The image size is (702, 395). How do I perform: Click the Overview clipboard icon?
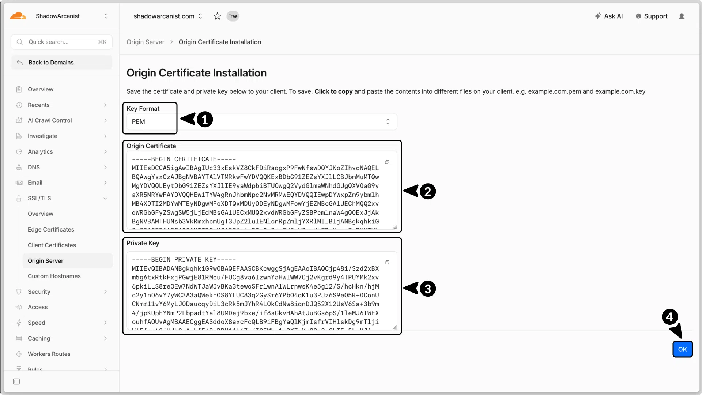[x=19, y=89]
